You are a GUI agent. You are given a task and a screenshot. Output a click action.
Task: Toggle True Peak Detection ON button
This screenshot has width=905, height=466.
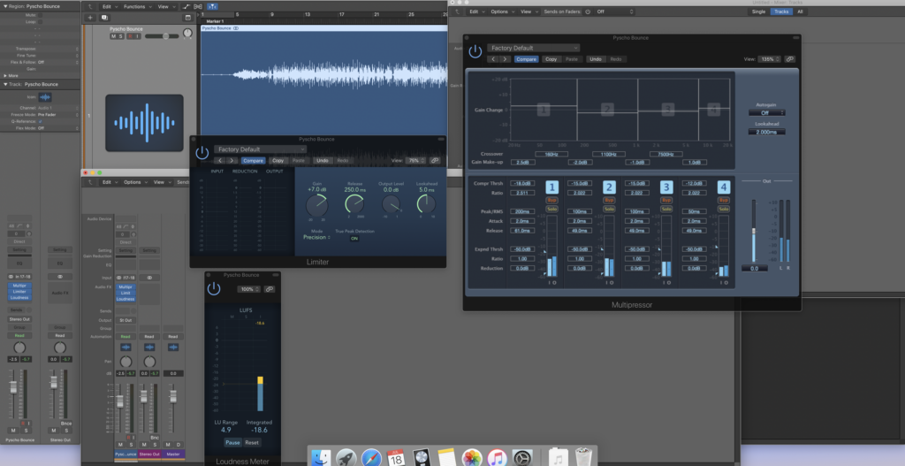[x=354, y=239]
